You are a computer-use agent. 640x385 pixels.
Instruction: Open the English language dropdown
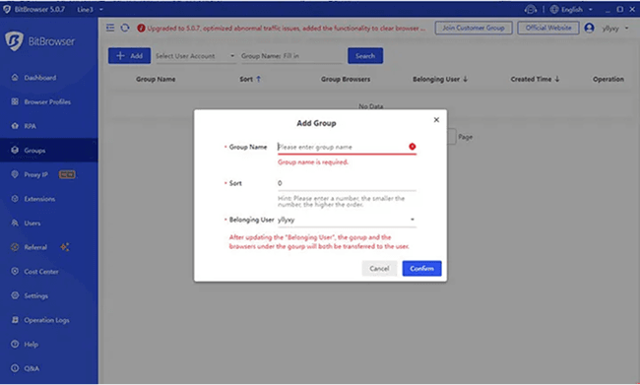[x=576, y=10]
